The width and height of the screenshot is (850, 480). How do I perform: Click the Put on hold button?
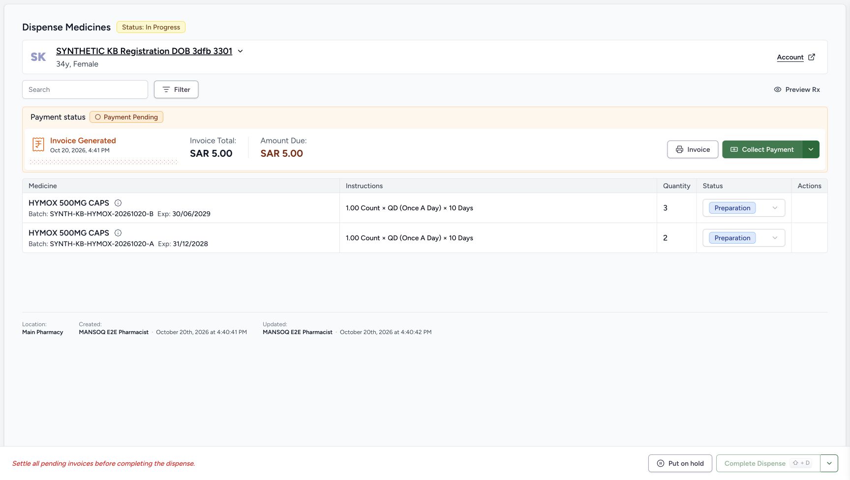(x=680, y=463)
